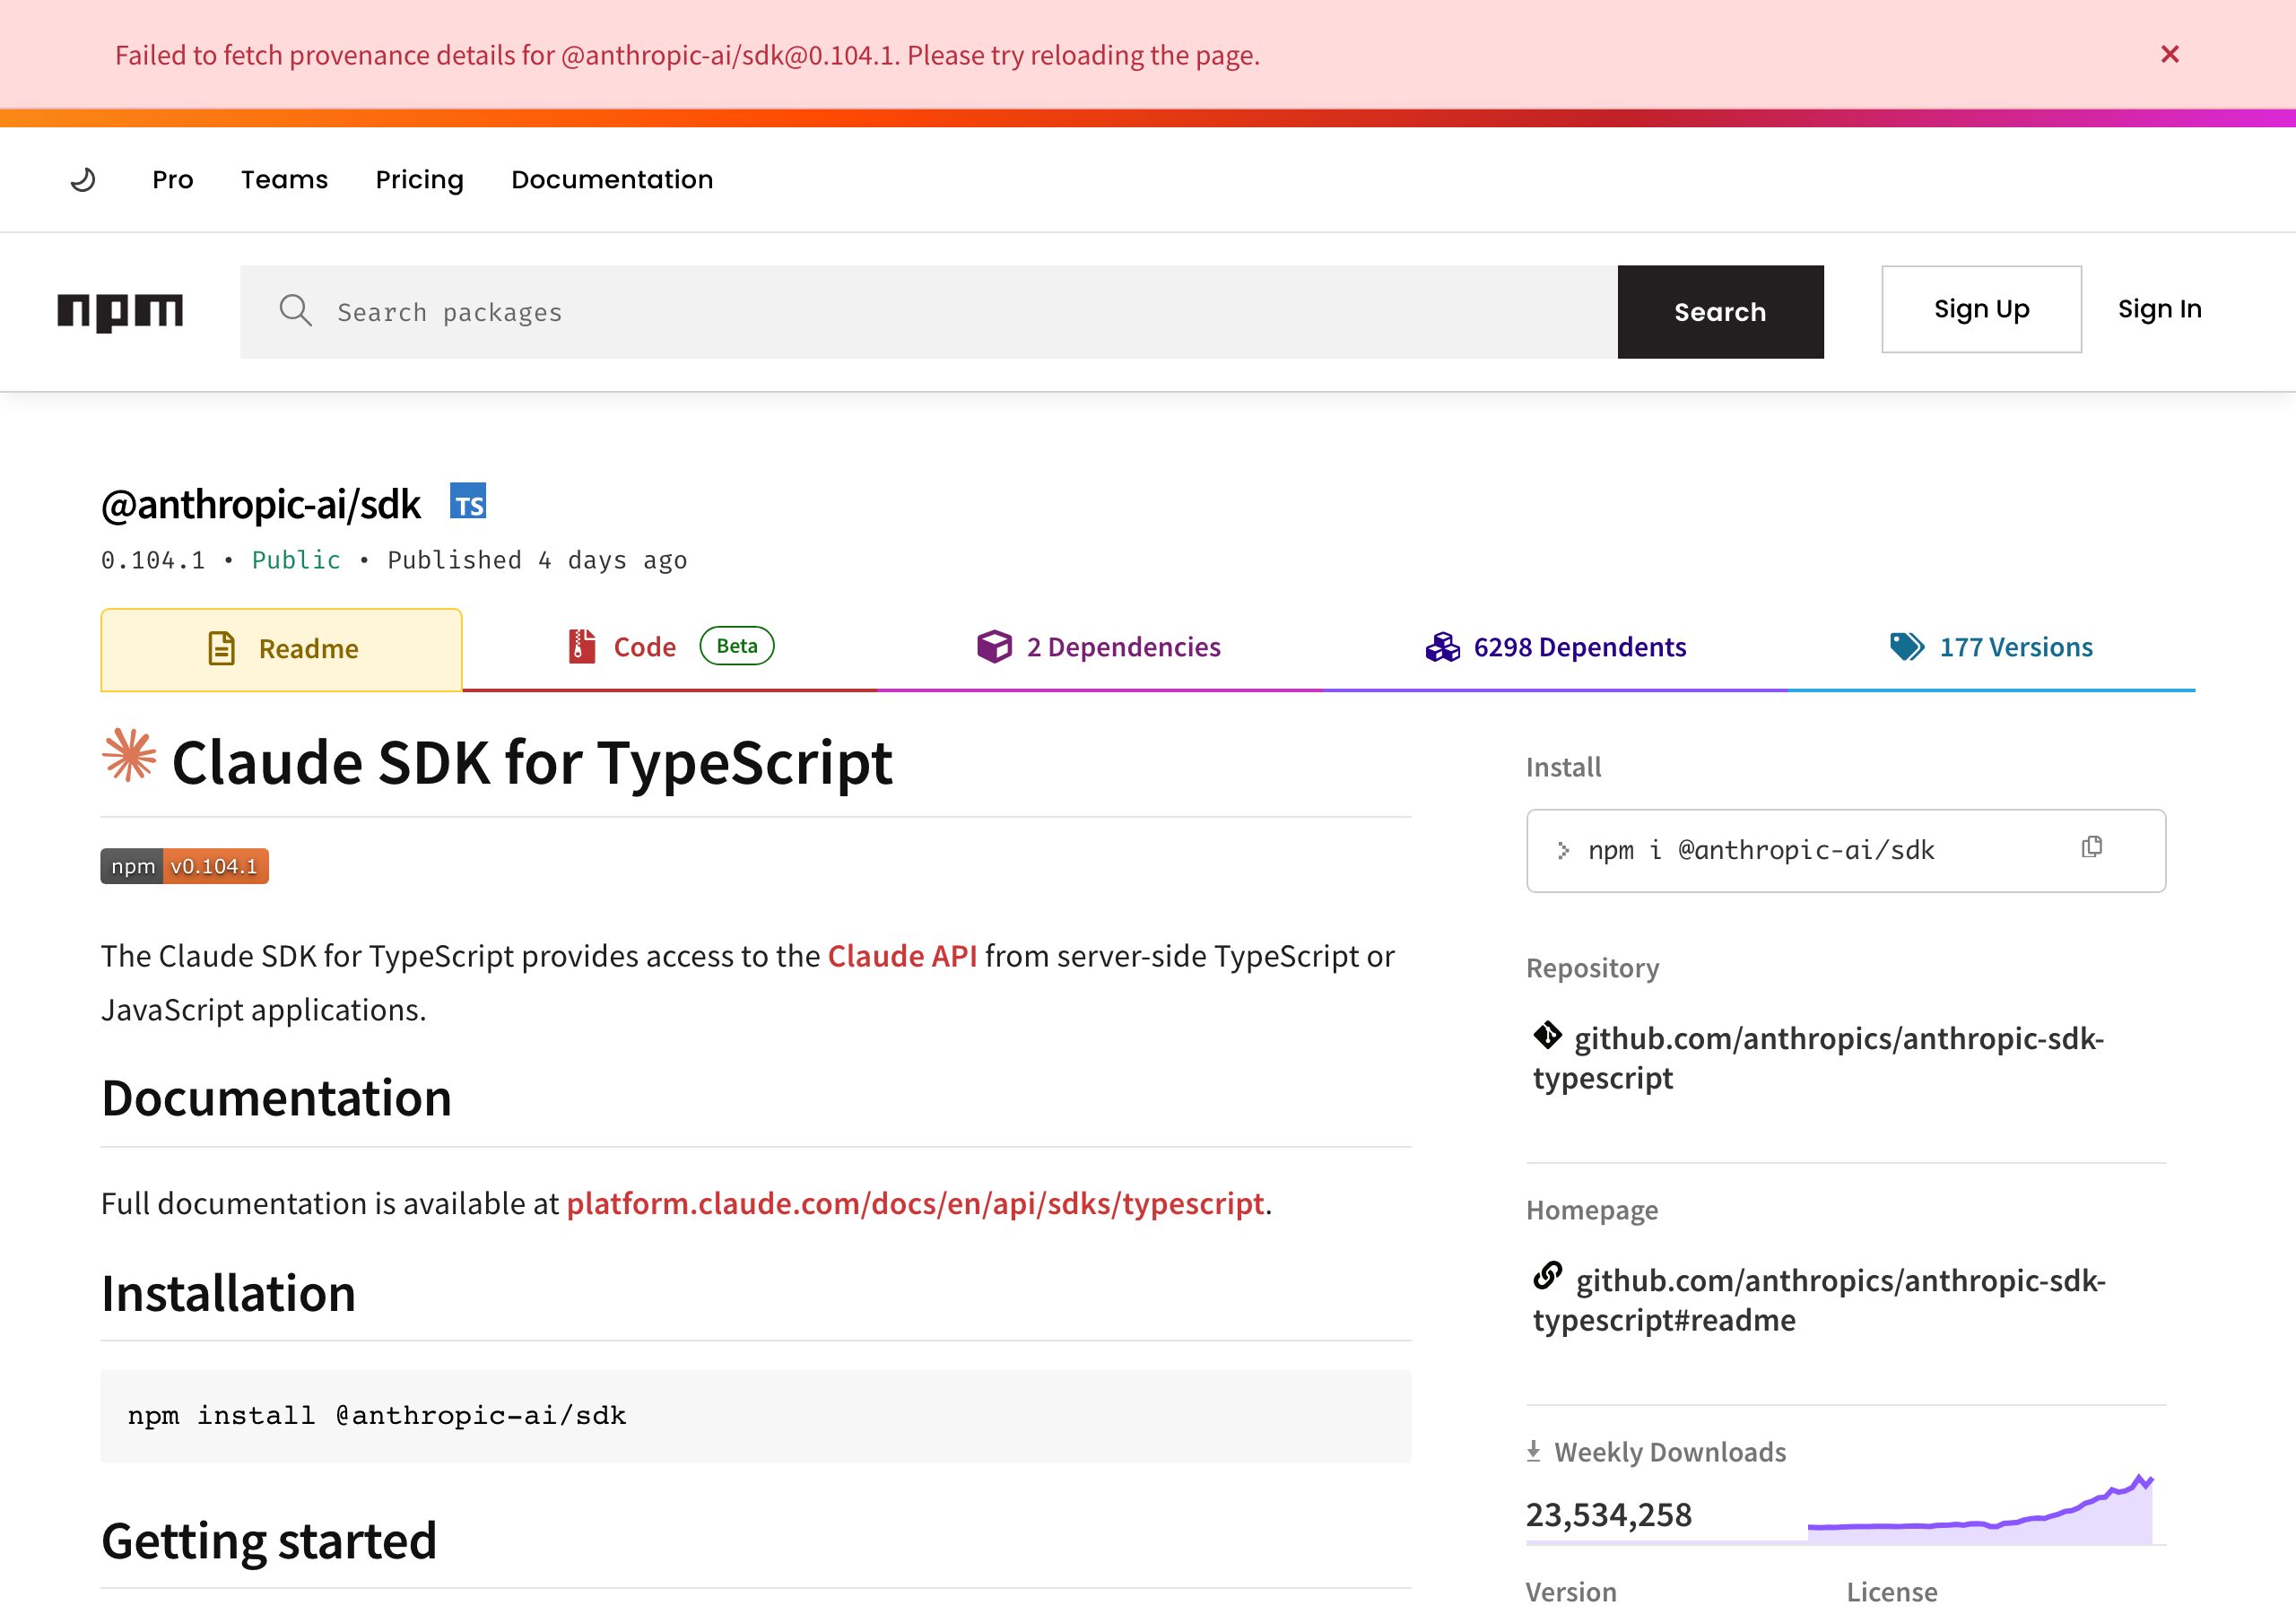This screenshot has width=2296, height=1614.
Task: Click the Public package label
Action: (296, 560)
